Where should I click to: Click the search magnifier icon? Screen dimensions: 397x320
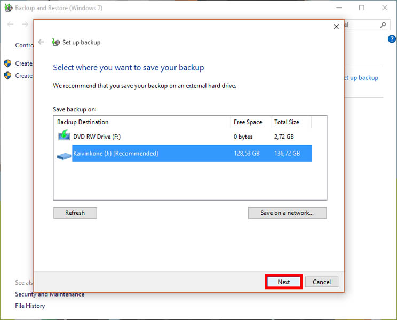[383, 25]
